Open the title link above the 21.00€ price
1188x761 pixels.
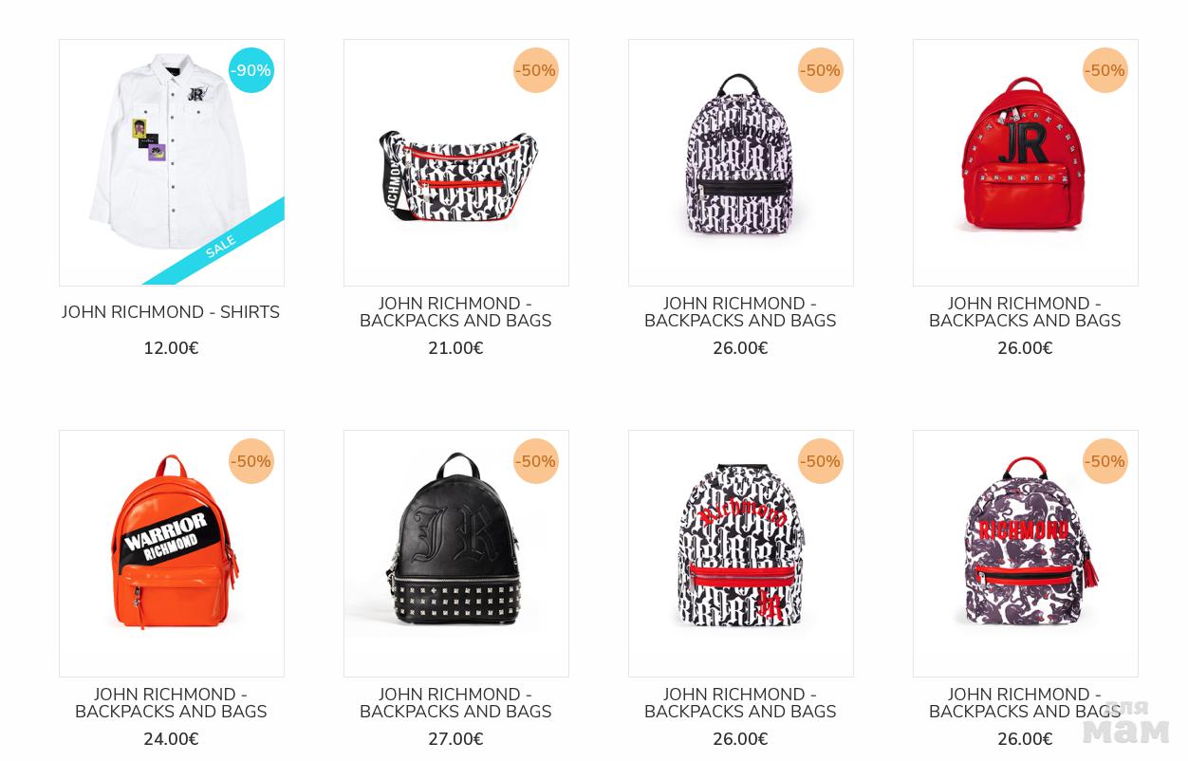455,312
